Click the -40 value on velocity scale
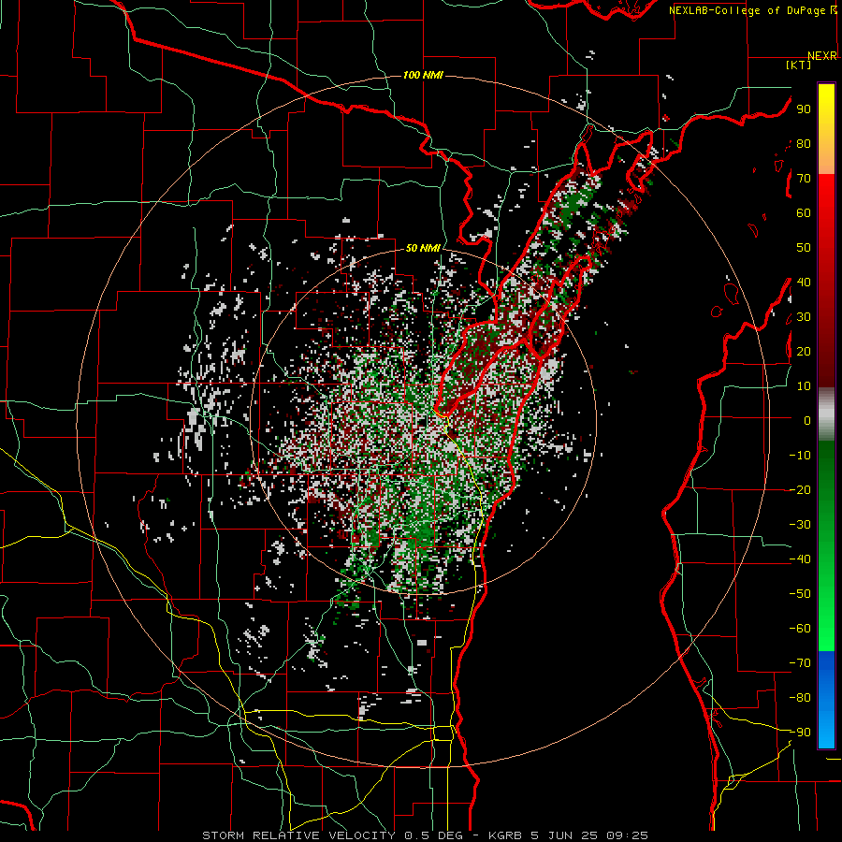 800,559
